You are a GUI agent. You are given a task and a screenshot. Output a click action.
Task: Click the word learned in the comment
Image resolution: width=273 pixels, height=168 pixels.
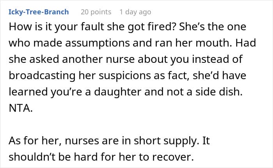(x=28, y=92)
